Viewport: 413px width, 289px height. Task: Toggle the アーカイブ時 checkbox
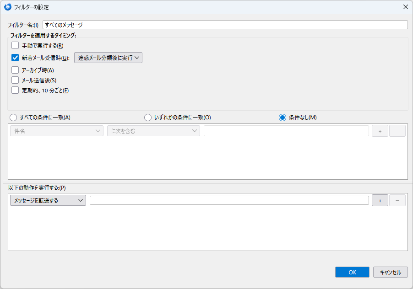click(x=15, y=70)
